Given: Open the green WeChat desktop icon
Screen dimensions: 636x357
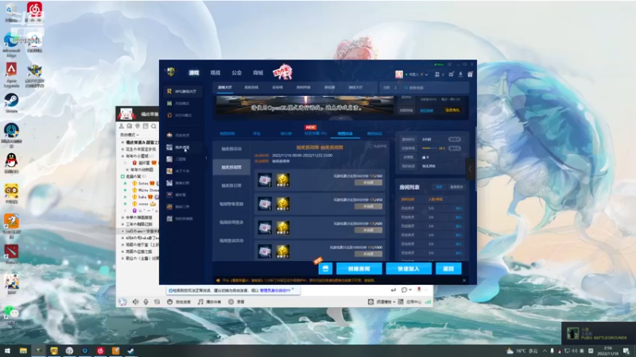Looking at the screenshot, I should pos(11,313).
